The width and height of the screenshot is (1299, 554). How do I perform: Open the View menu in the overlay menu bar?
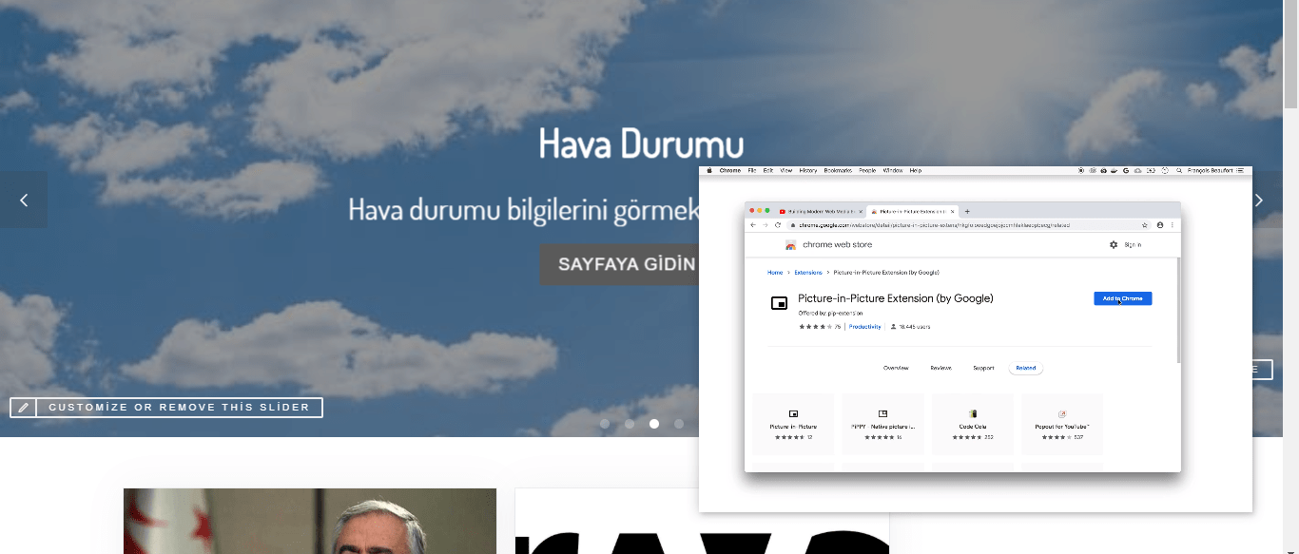(785, 171)
